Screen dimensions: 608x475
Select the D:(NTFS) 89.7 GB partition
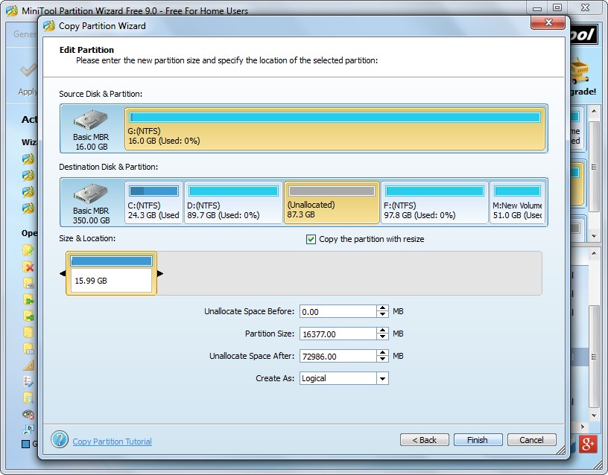[x=233, y=203]
